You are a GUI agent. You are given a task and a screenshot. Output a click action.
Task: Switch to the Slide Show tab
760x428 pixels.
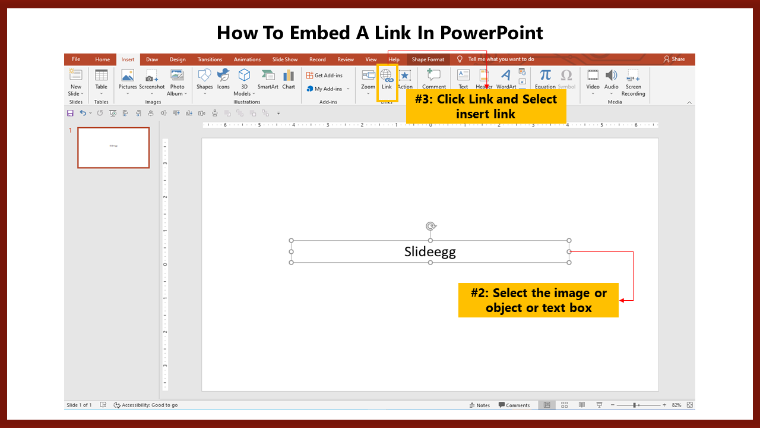(x=285, y=59)
